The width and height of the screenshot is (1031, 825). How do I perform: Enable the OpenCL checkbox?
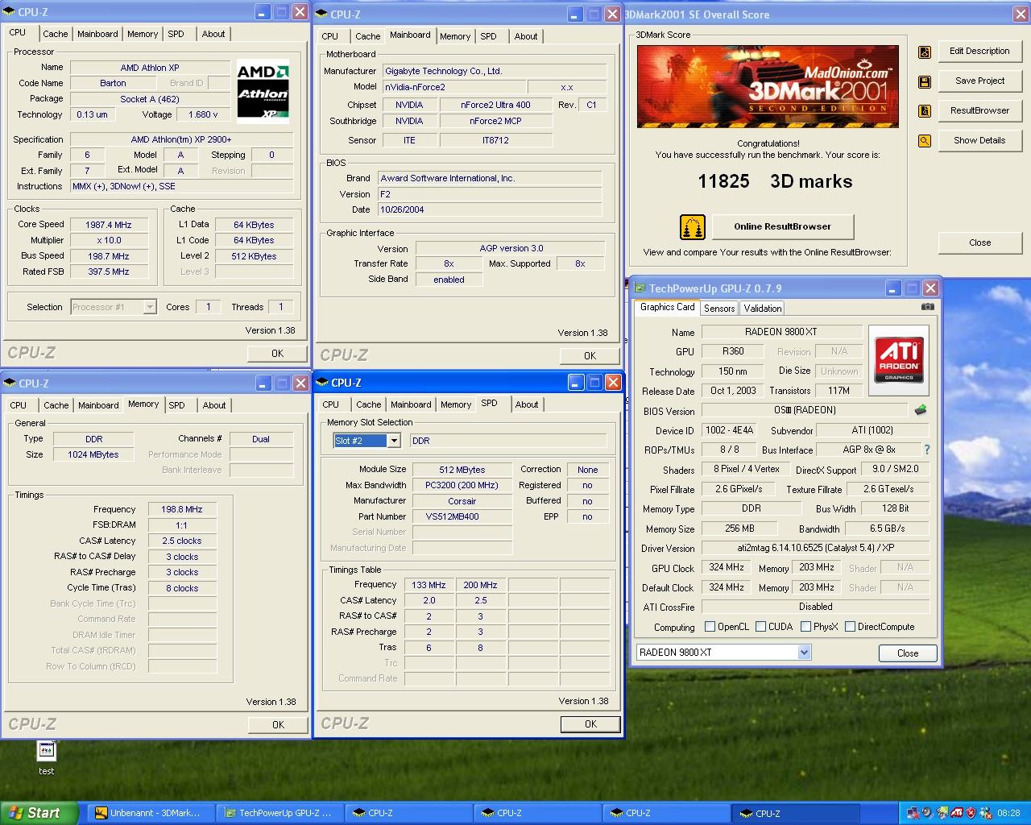710,627
